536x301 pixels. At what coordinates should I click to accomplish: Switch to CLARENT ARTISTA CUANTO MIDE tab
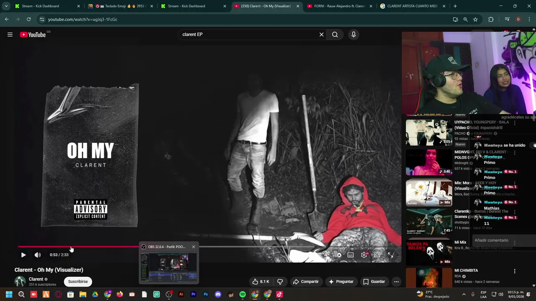pos(412,6)
